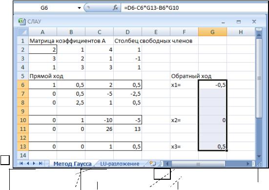Go to next sheet navigation arrow

34,164
